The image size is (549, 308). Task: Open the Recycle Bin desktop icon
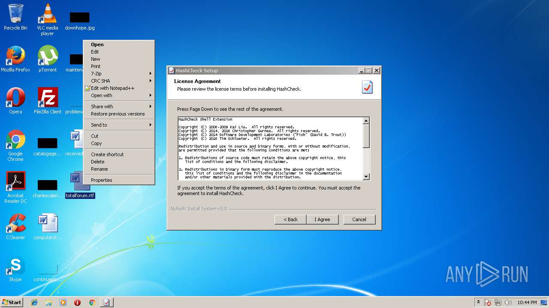[x=15, y=17]
